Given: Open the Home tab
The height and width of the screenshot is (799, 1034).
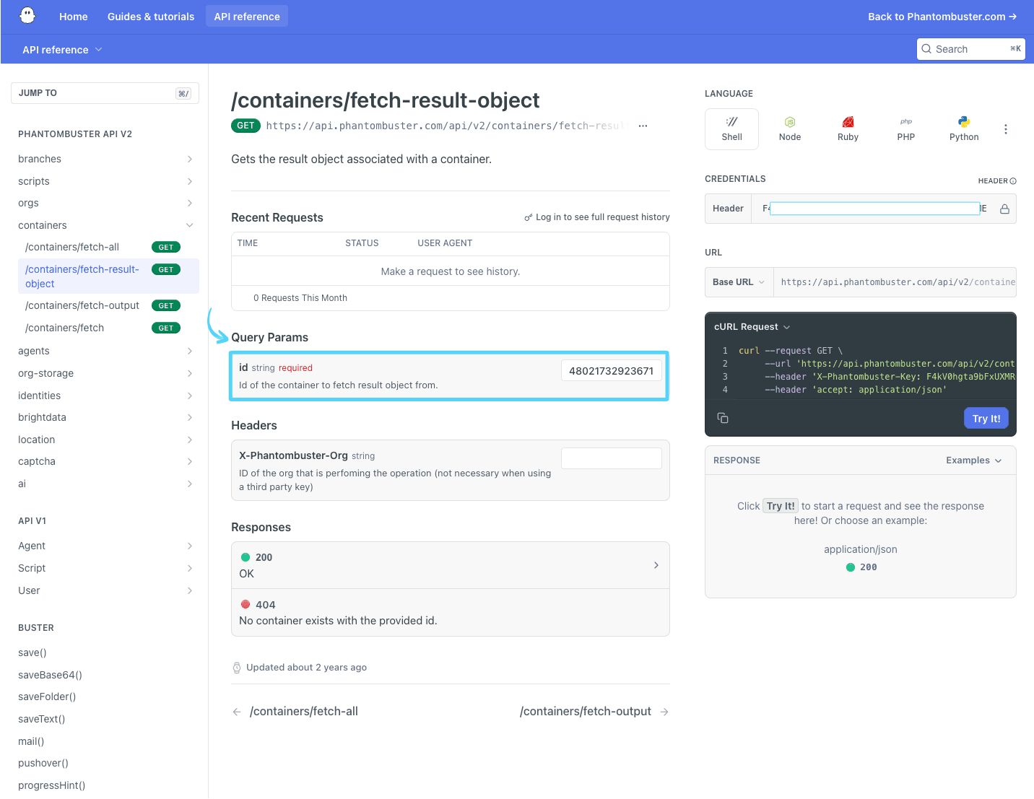Looking at the screenshot, I should [74, 17].
